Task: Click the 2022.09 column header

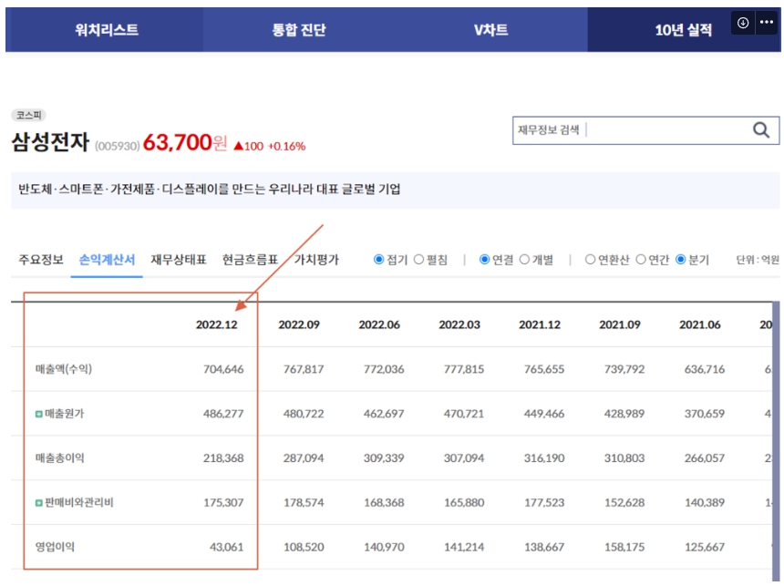Action: pos(299,325)
